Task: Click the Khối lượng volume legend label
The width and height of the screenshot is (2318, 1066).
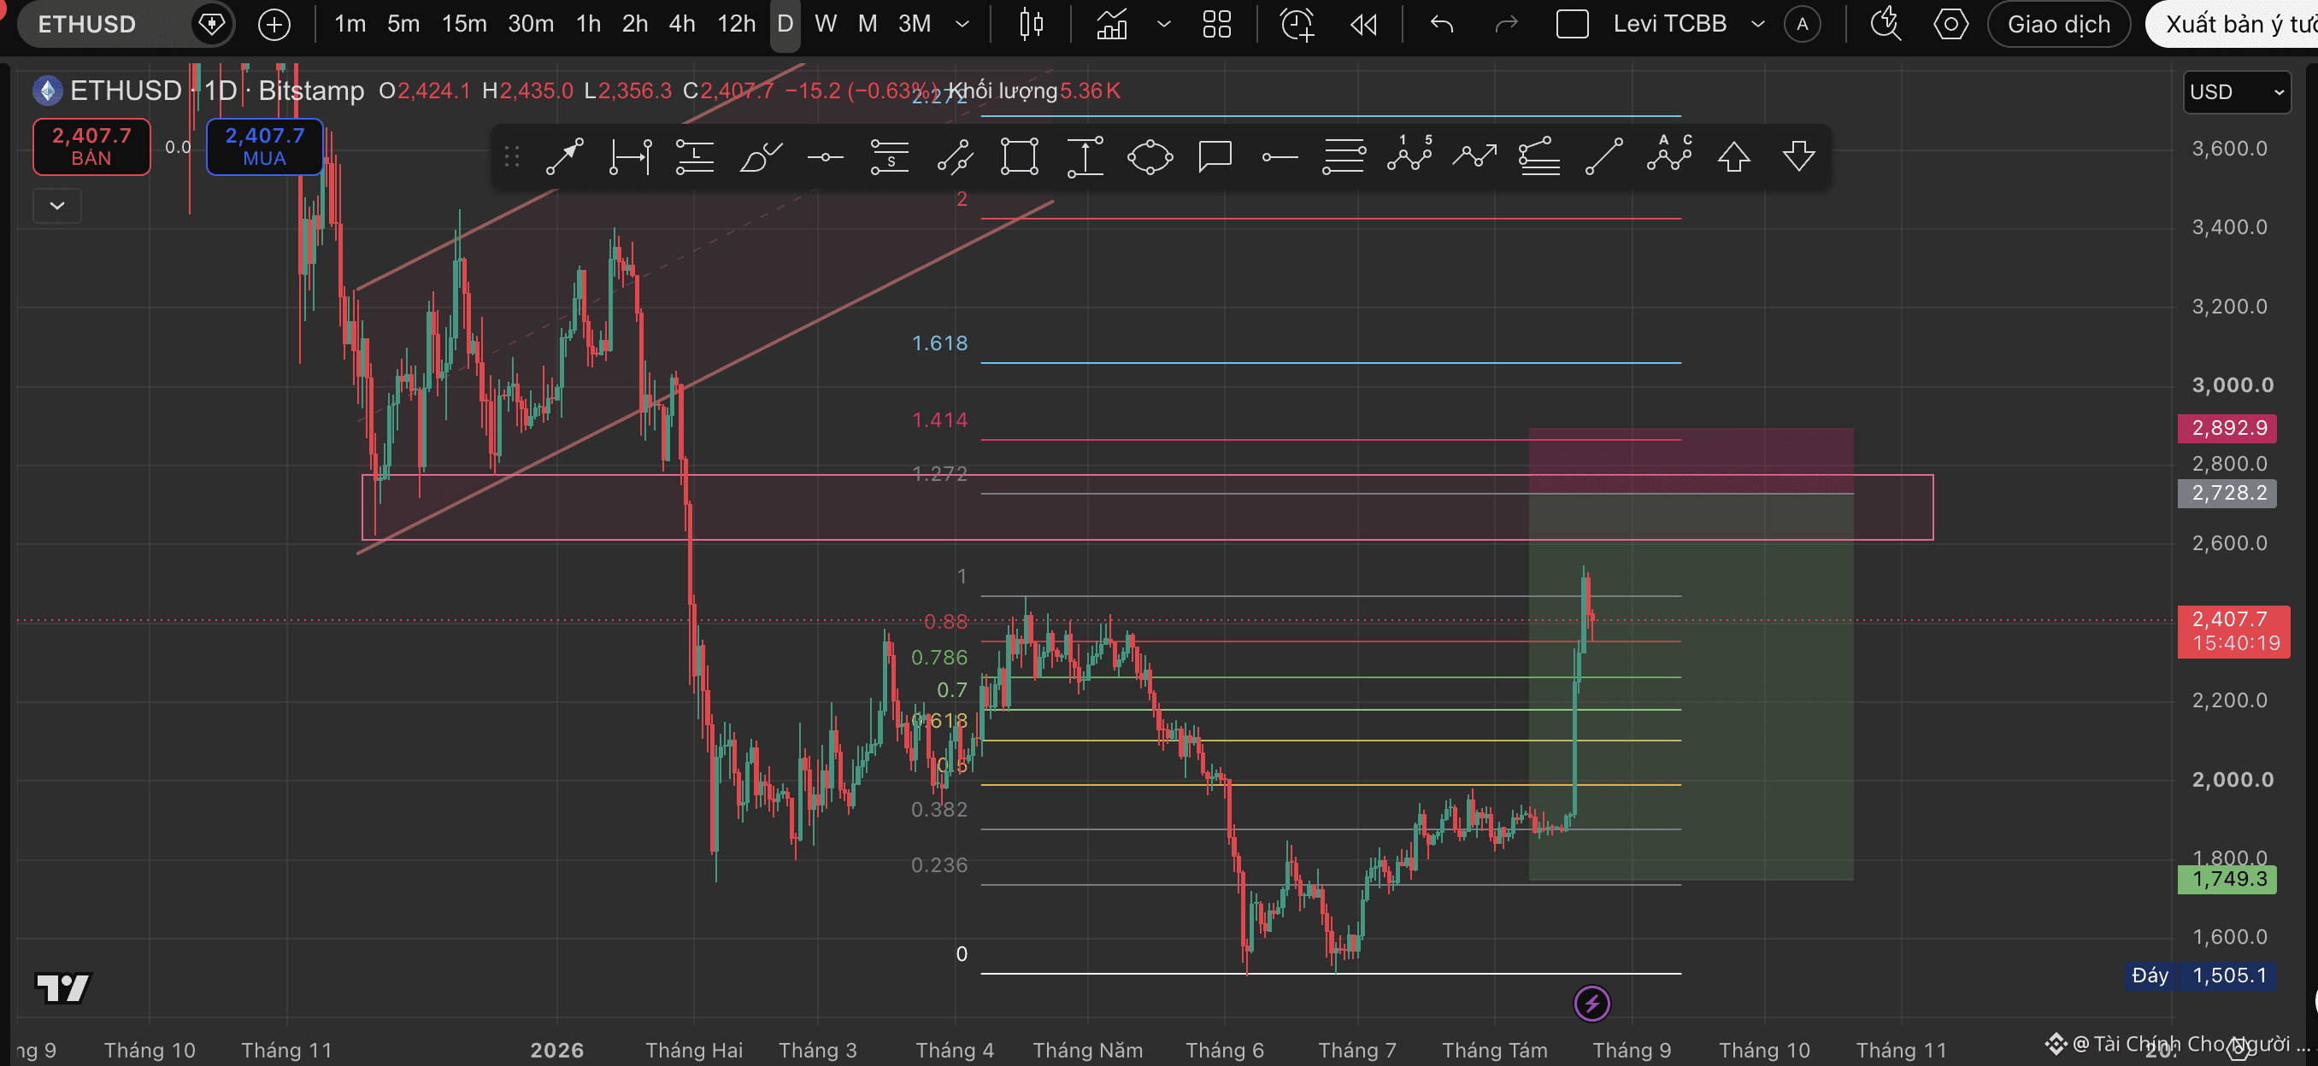Action: pos(1004,91)
